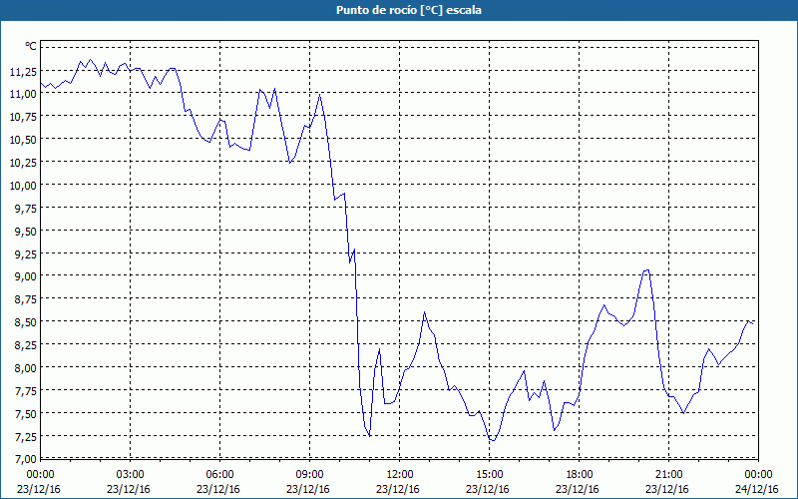This screenshot has width=798, height=499.
Task: Select the 11,00 y-axis value
Action: coord(23,94)
